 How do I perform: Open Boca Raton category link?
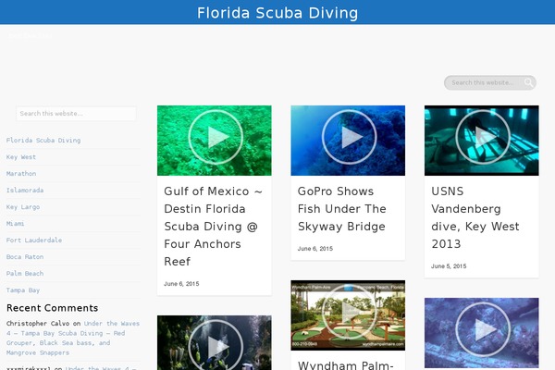point(25,257)
